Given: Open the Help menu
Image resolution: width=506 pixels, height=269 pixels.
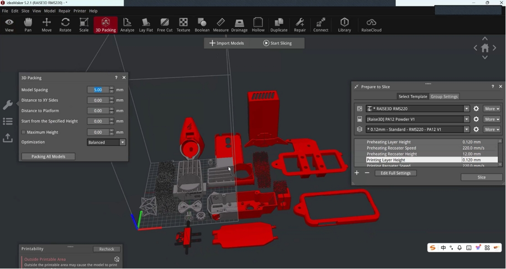Looking at the screenshot, I should [93, 11].
